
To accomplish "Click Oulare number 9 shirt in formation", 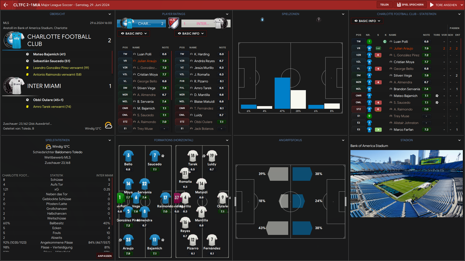I will pos(222,198).
